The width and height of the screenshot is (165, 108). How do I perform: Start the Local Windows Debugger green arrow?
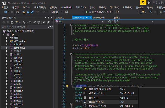[87, 12]
